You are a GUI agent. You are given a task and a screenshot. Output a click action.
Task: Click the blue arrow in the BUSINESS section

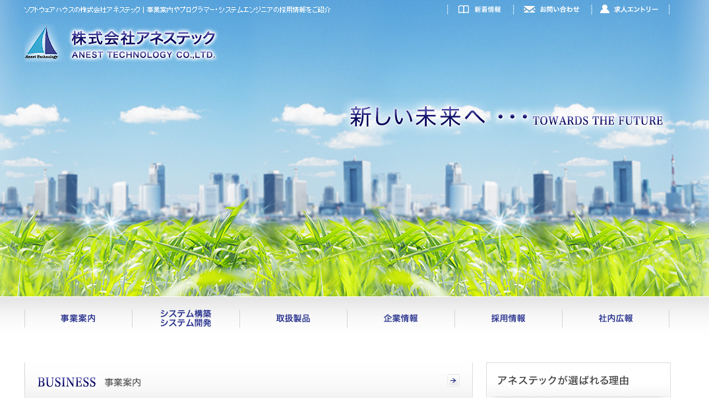453,380
